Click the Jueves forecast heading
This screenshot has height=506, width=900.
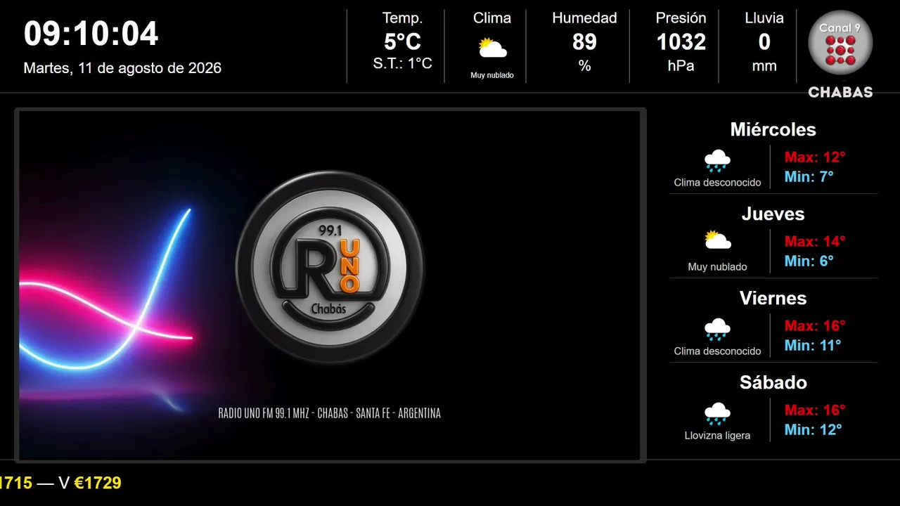[773, 214]
